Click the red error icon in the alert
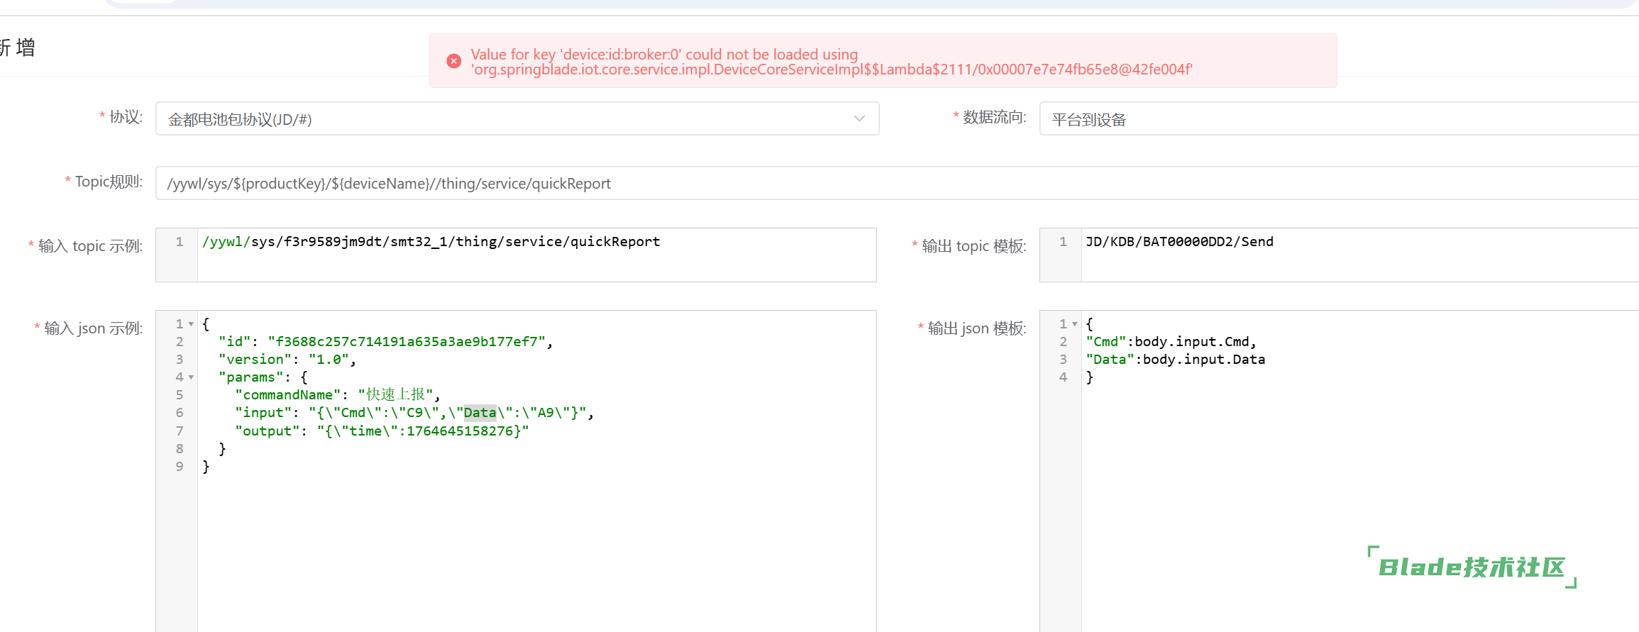 454,61
